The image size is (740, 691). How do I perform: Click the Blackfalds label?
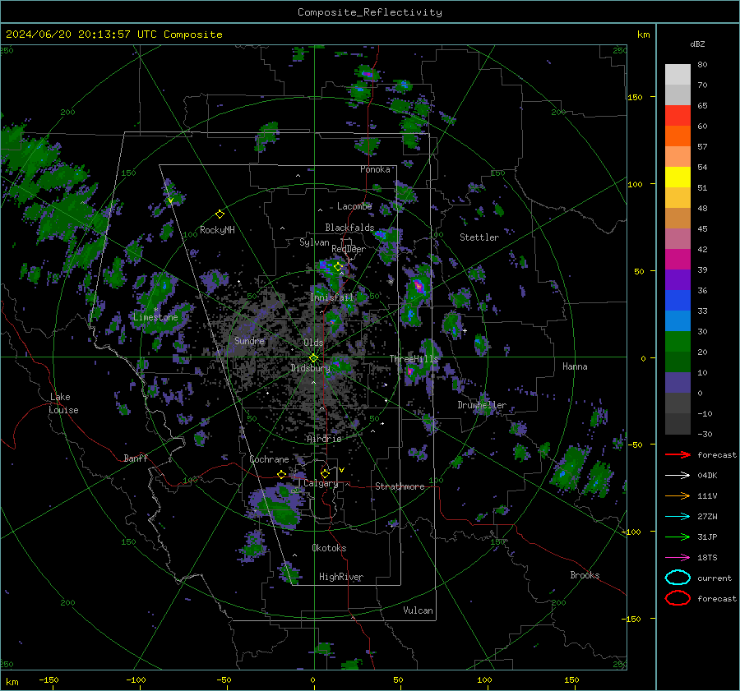(x=349, y=228)
